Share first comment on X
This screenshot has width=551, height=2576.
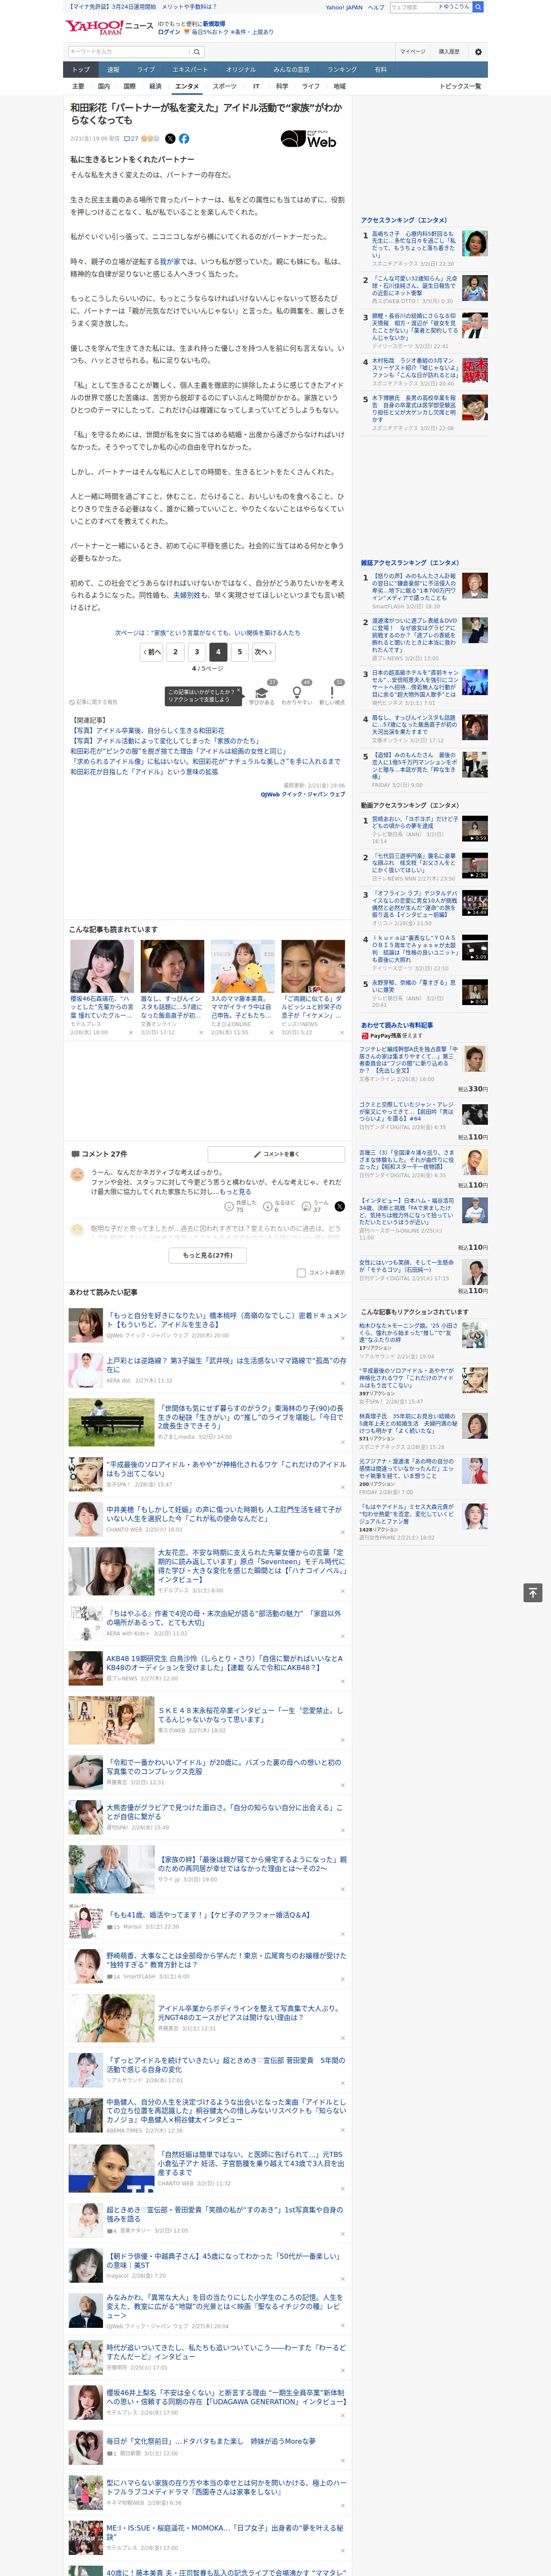(339, 1206)
